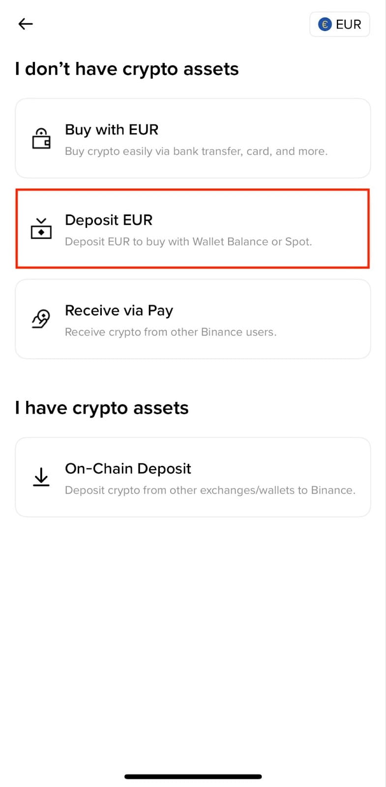Tap 'Receive crypto from other Binance users' text
386x787 pixels.
tap(171, 333)
